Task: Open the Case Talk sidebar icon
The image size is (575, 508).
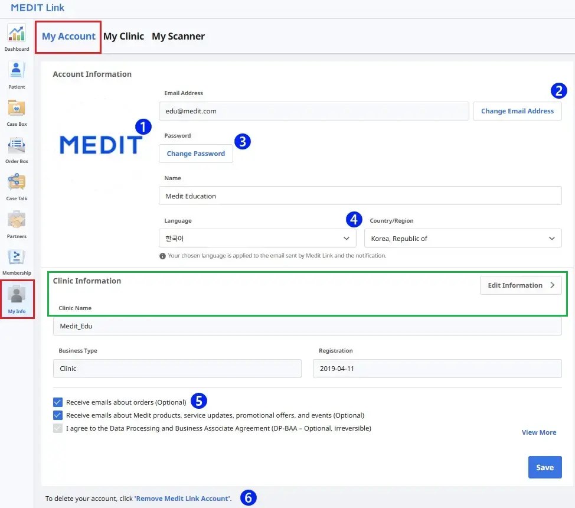Action: 17,182
